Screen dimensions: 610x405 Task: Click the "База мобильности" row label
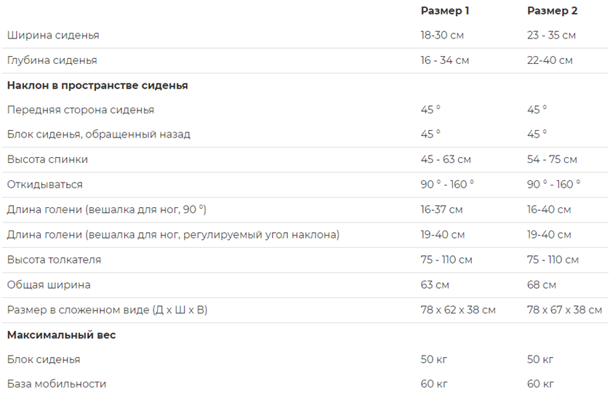(57, 384)
